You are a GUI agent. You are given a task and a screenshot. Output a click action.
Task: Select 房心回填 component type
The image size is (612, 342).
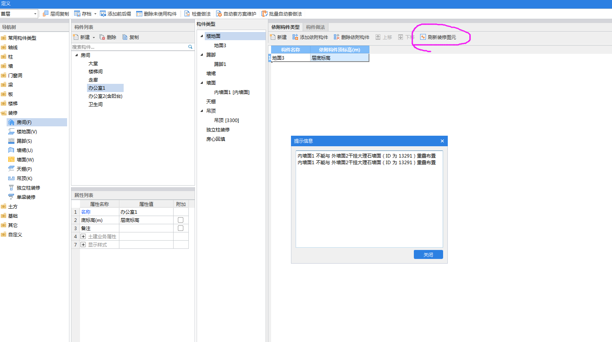point(216,139)
